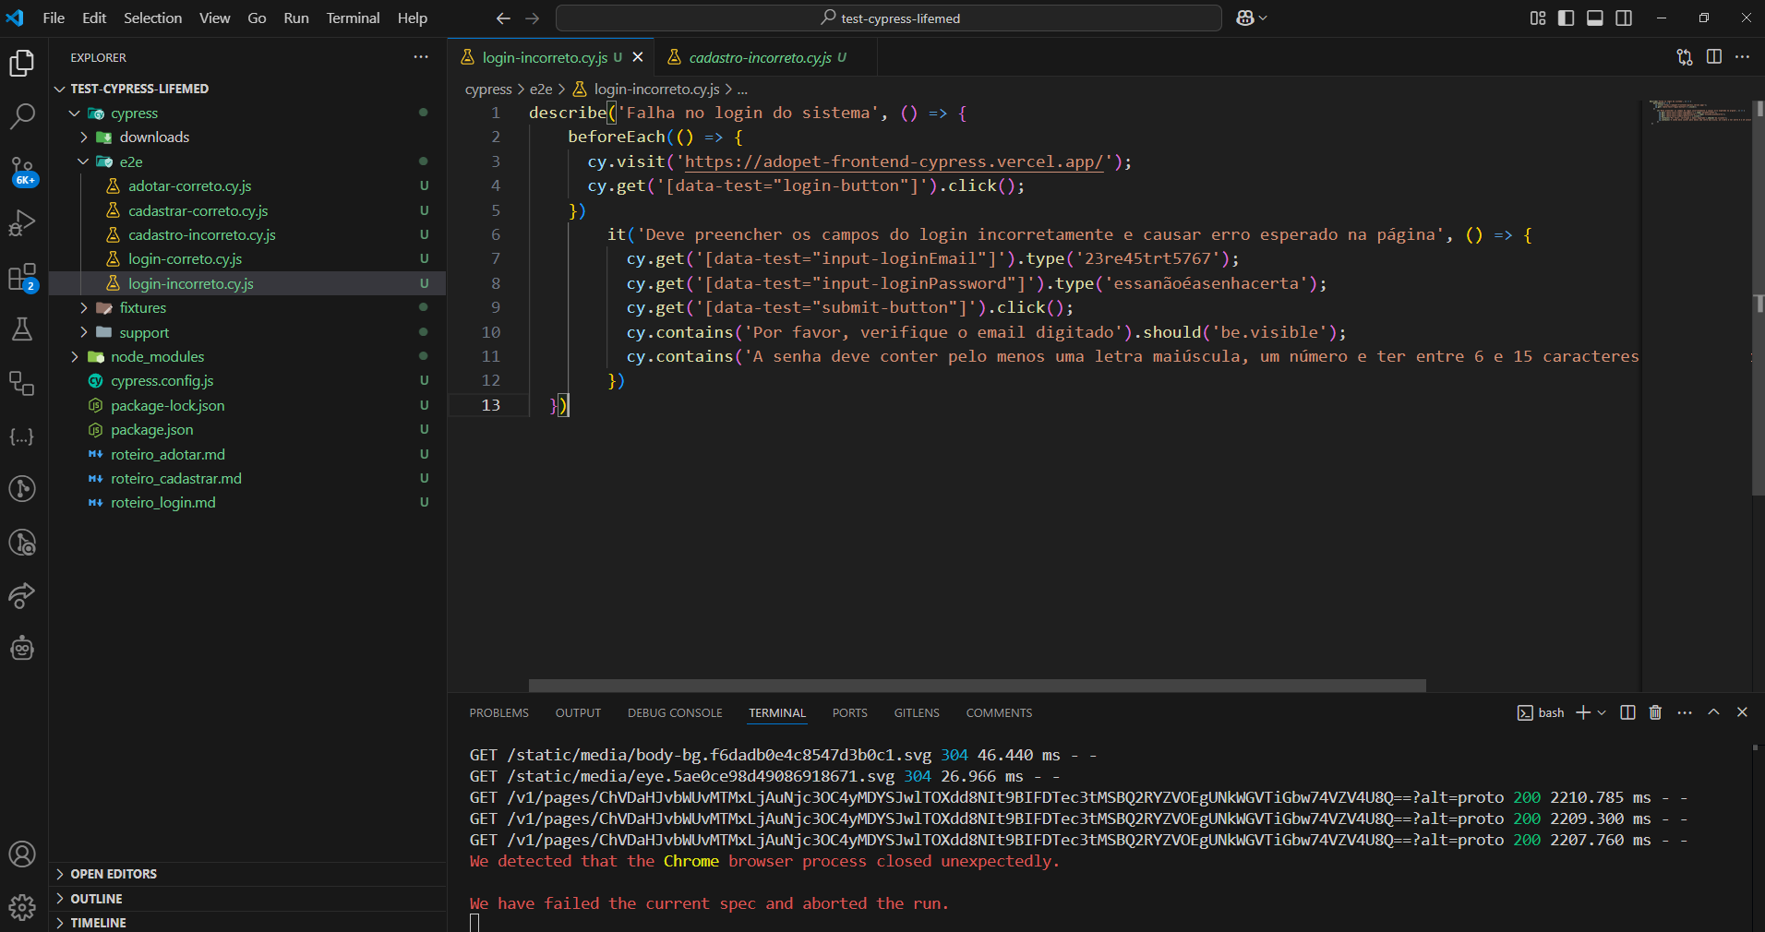Open the Accounts icon in activity bar

(x=22, y=854)
